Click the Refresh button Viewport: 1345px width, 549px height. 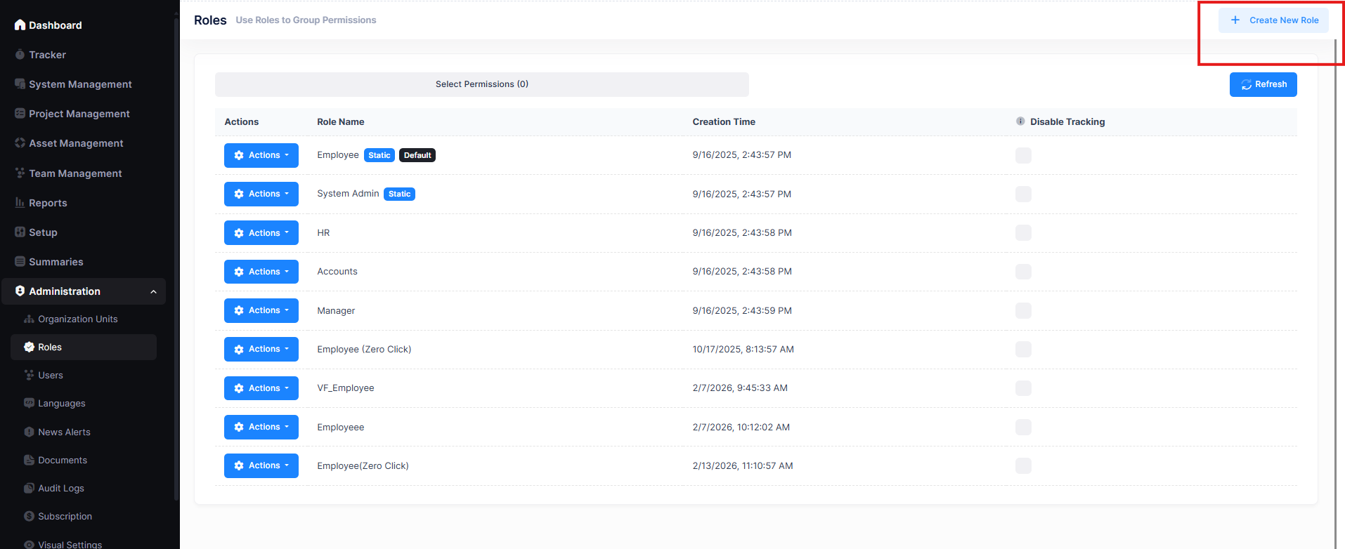tap(1263, 84)
